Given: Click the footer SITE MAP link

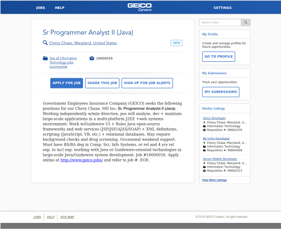Looking at the screenshot, I should 67,217.
